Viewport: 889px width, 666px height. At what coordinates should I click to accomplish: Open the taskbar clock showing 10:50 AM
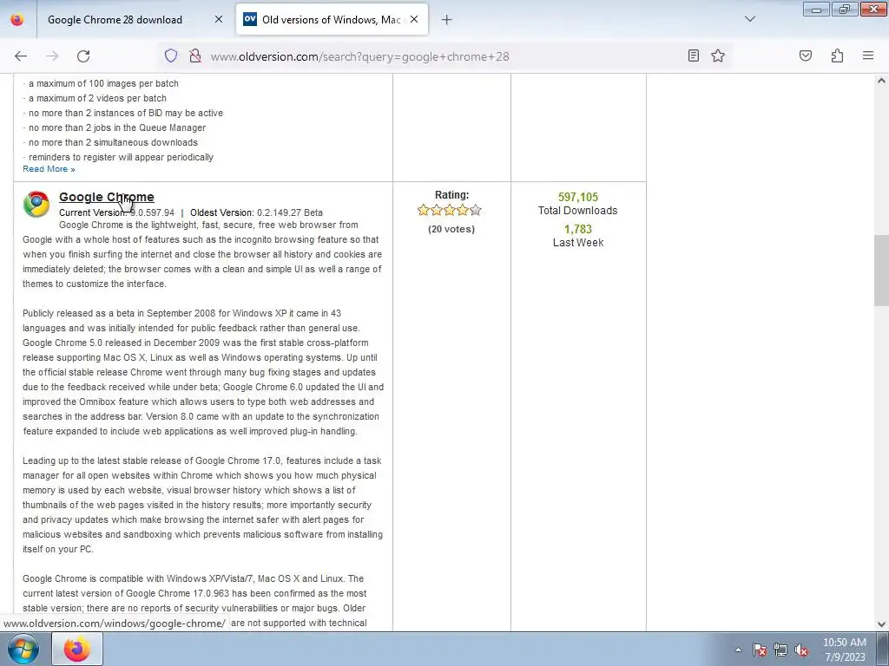tap(844, 650)
